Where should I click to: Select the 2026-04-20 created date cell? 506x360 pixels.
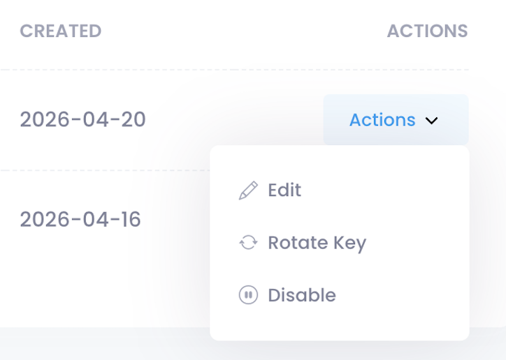(82, 120)
